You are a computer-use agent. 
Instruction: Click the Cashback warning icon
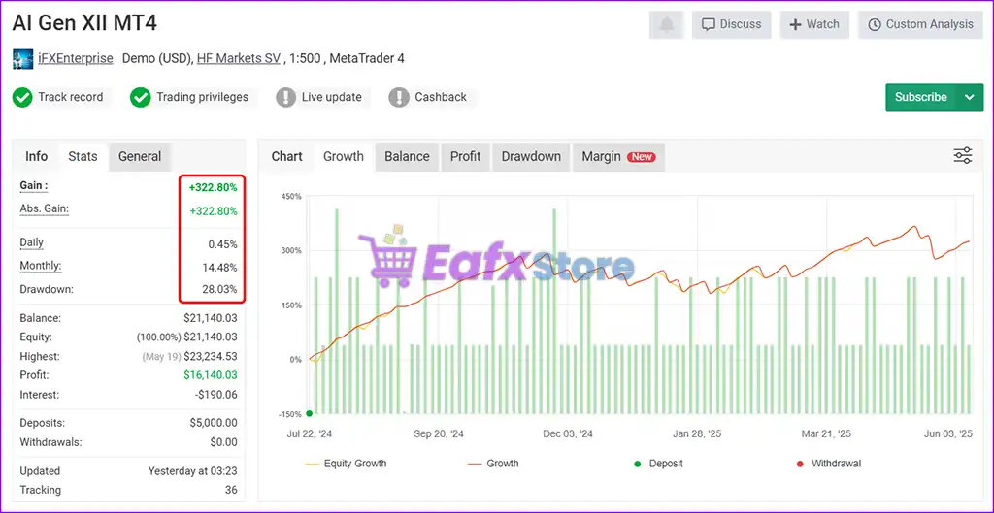tap(399, 98)
